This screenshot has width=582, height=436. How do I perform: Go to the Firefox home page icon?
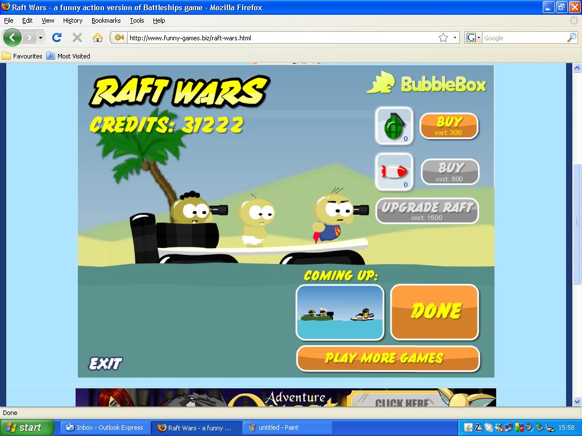[x=98, y=37]
